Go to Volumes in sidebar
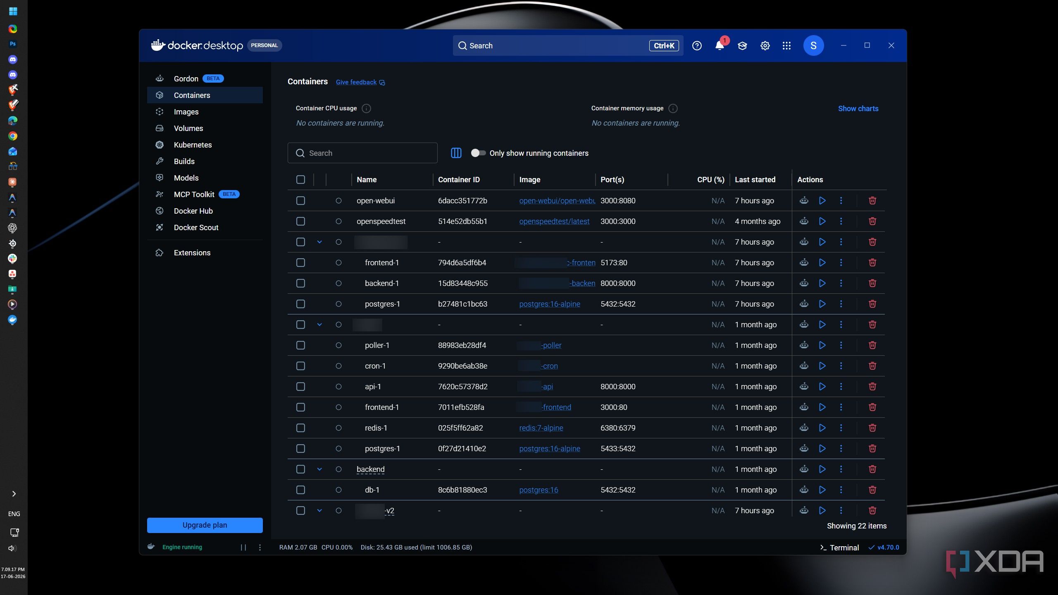Image resolution: width=1058 pixels, height=595 pixels. (205, 128)
